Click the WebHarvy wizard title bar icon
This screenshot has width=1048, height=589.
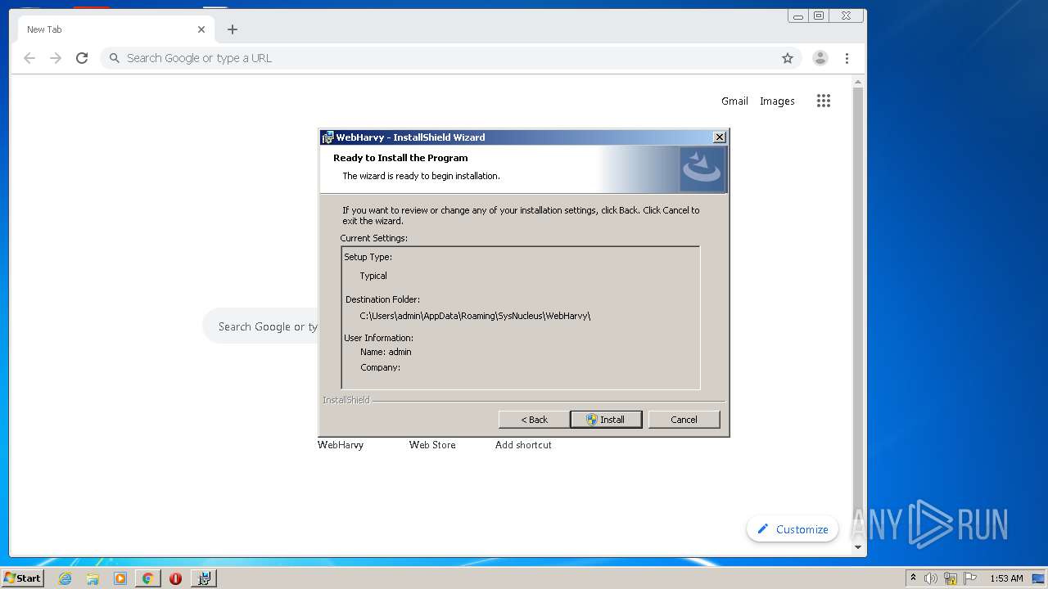(327, 137)
